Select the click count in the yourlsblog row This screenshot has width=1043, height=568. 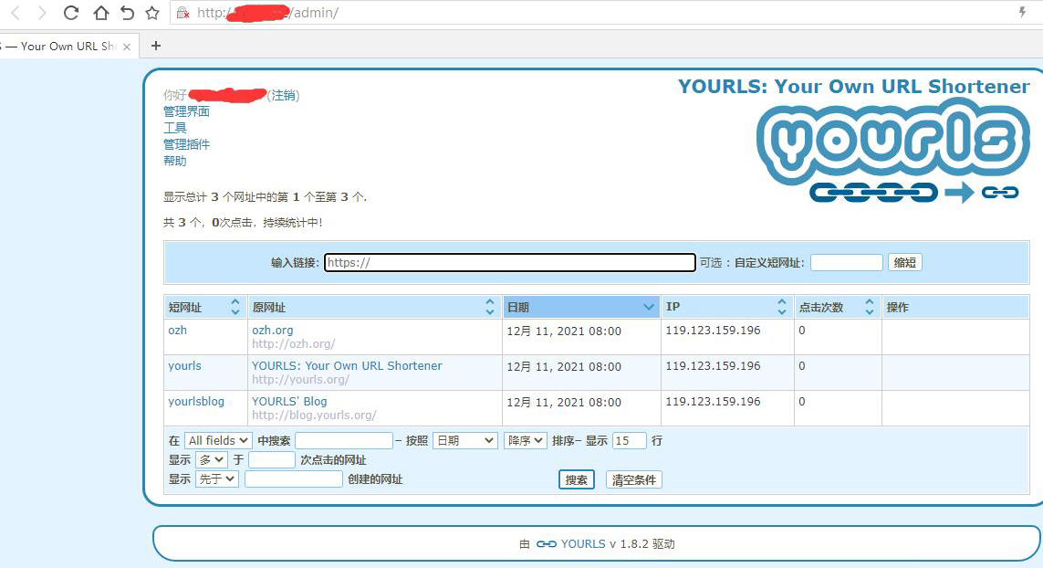[801, 402]
